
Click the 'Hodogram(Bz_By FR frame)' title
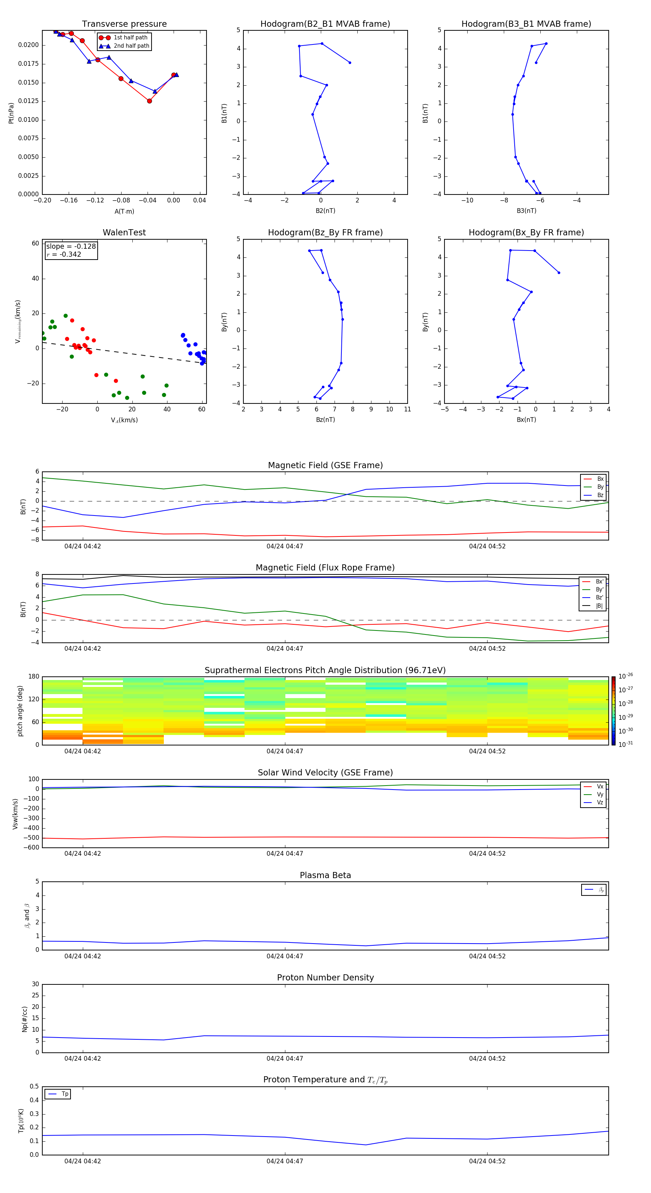[325, 232]
